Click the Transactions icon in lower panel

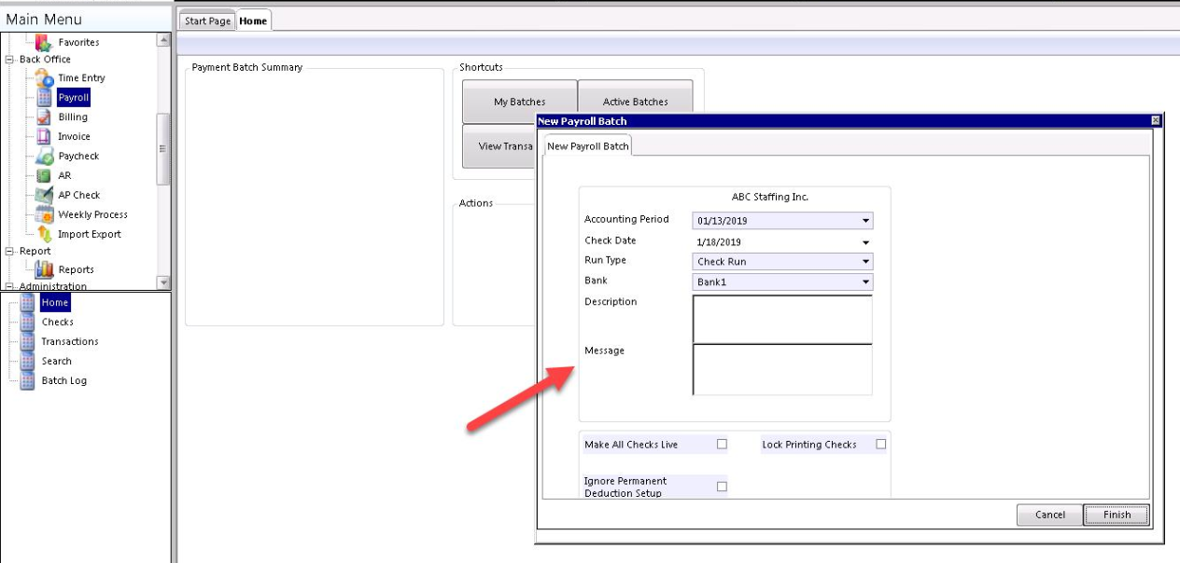coord(27,342)
